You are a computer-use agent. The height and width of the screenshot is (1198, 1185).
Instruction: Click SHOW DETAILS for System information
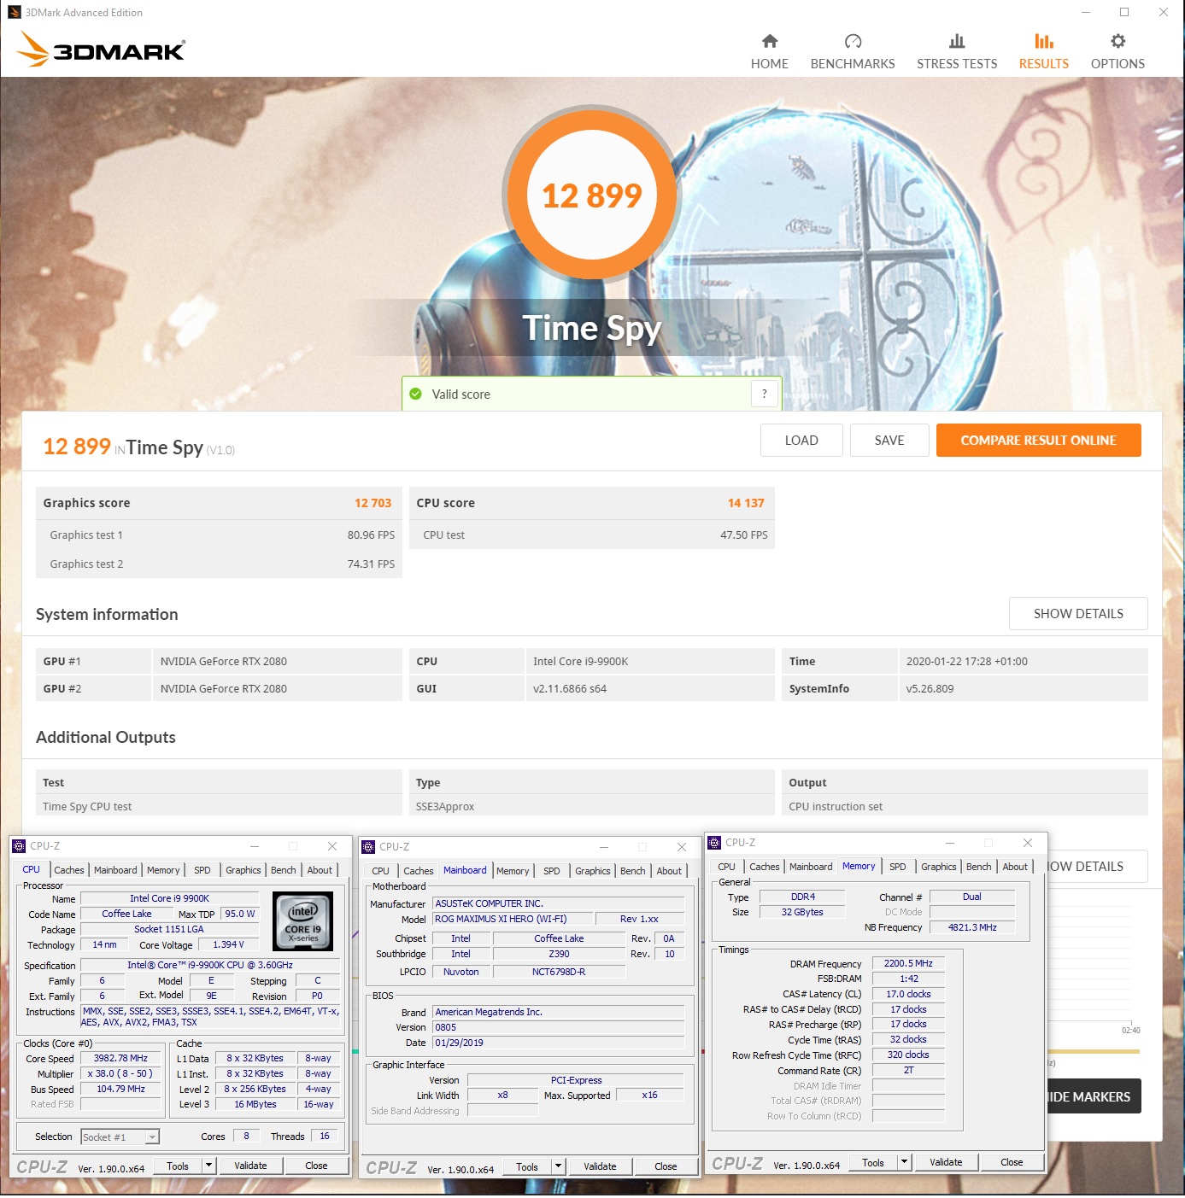[1078, 614]
